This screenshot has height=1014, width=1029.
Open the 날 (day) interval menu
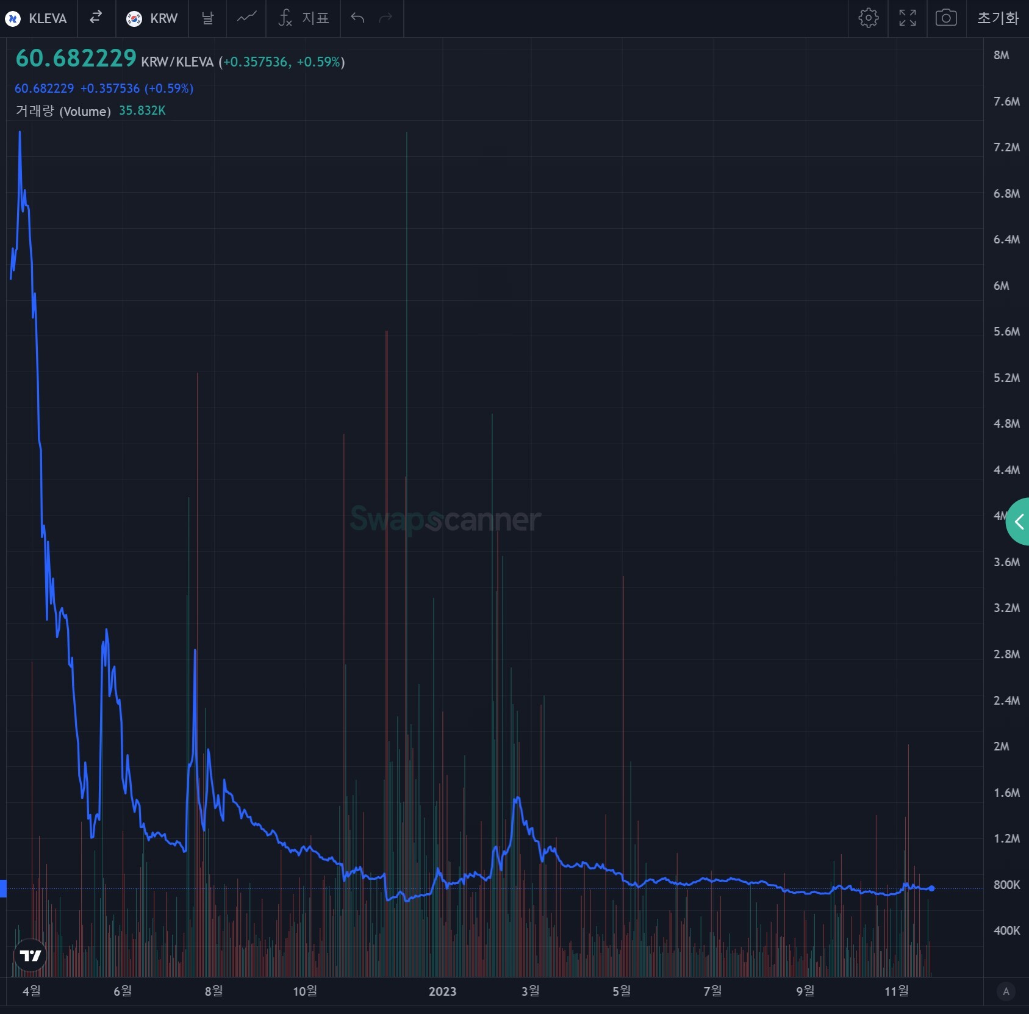tap(207, 18)
